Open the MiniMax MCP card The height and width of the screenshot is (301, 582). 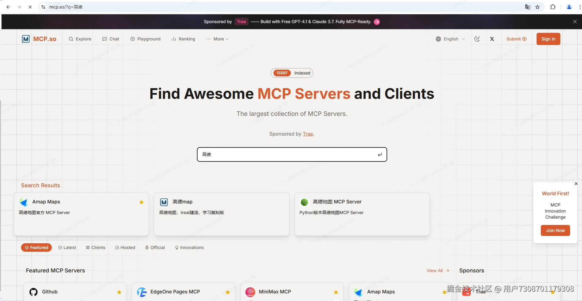click(292, 292)
